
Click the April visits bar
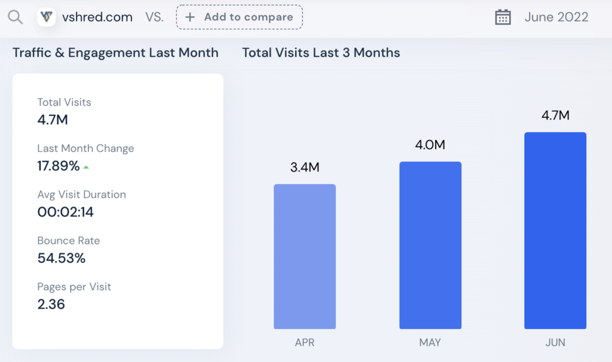tap(305, 256)
